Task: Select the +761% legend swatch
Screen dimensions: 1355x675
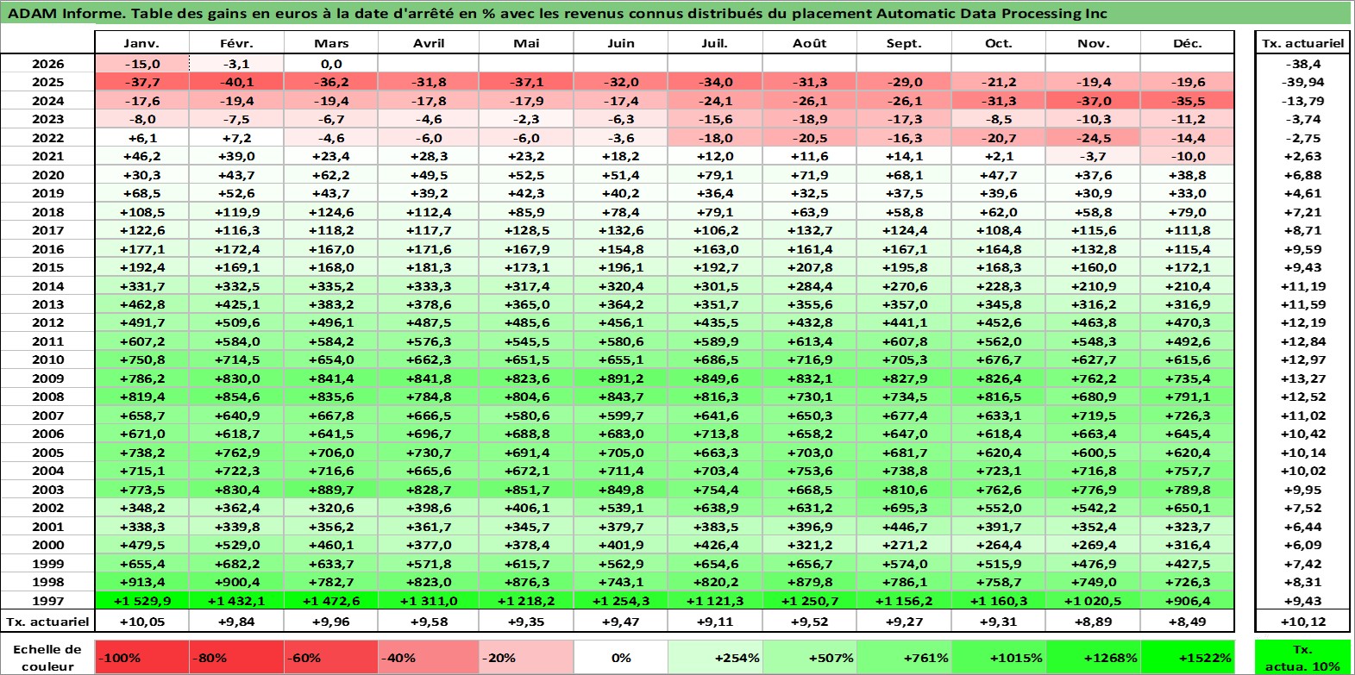Action: (x=904, y=657)
